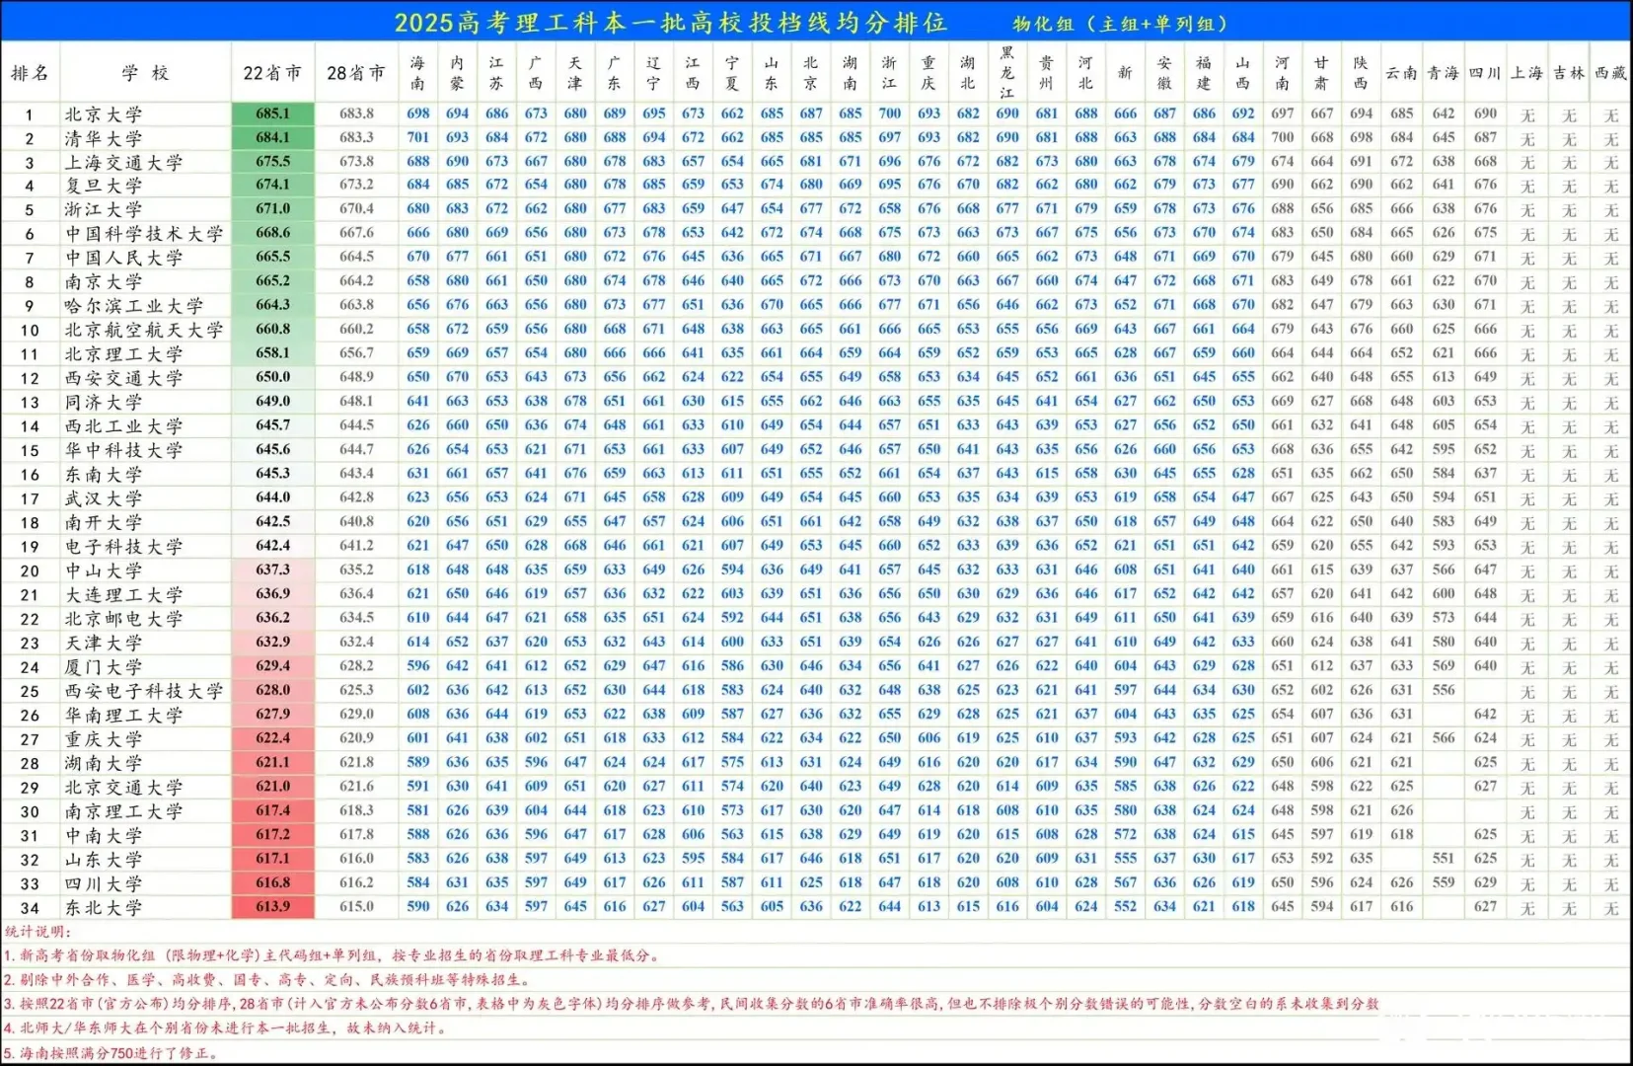Select the "天津" province header

pos(575,73)
